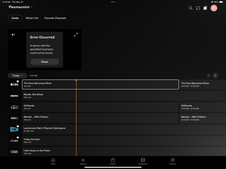Open the Plexmacmini server dropdown
Screen dimensions: 226x169
coord(20,7)
